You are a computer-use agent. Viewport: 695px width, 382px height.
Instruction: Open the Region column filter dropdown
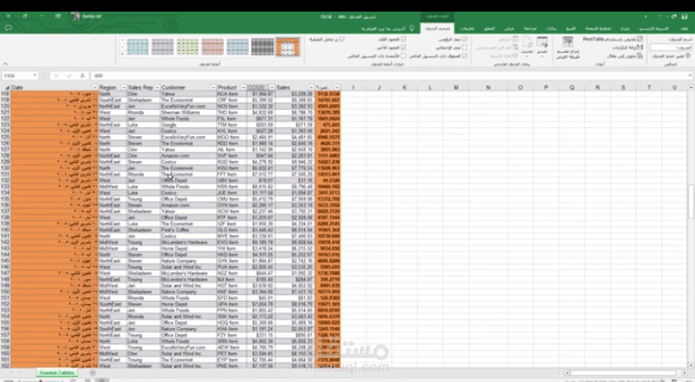coord(124,88)
